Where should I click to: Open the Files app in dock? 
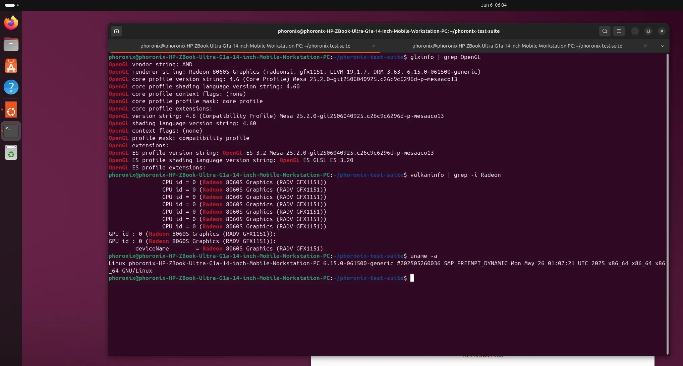[11, 44]
